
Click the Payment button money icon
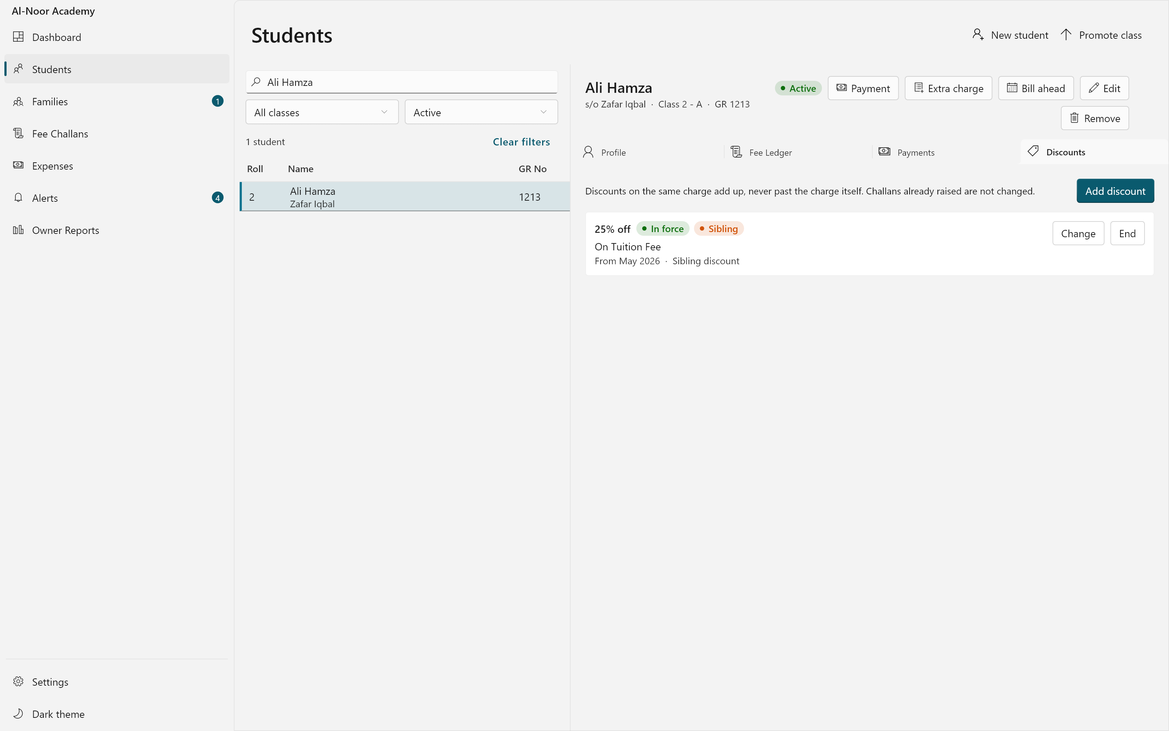pyautogui.click(x=841, y=88)
